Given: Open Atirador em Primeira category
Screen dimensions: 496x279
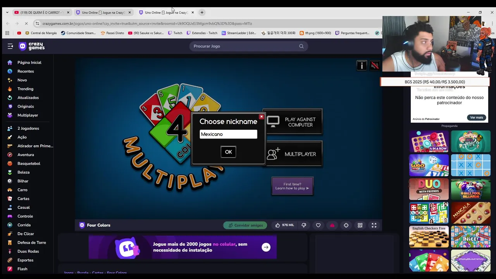Looking at the screenshot, I should (x=30, y=146).
